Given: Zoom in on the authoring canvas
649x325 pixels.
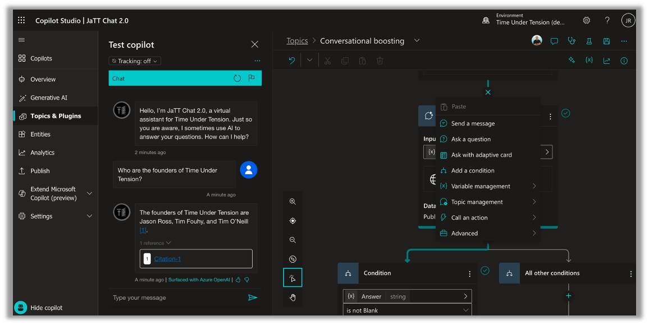Looking at the screenshot, I should (292, 202).
